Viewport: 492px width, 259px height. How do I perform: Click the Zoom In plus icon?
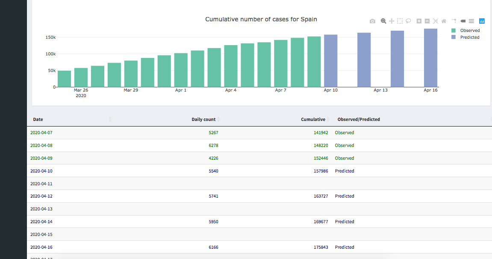coord(419,21)
